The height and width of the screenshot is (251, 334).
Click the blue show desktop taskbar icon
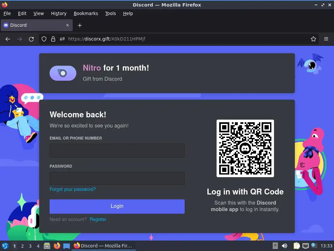coord(67,246)
